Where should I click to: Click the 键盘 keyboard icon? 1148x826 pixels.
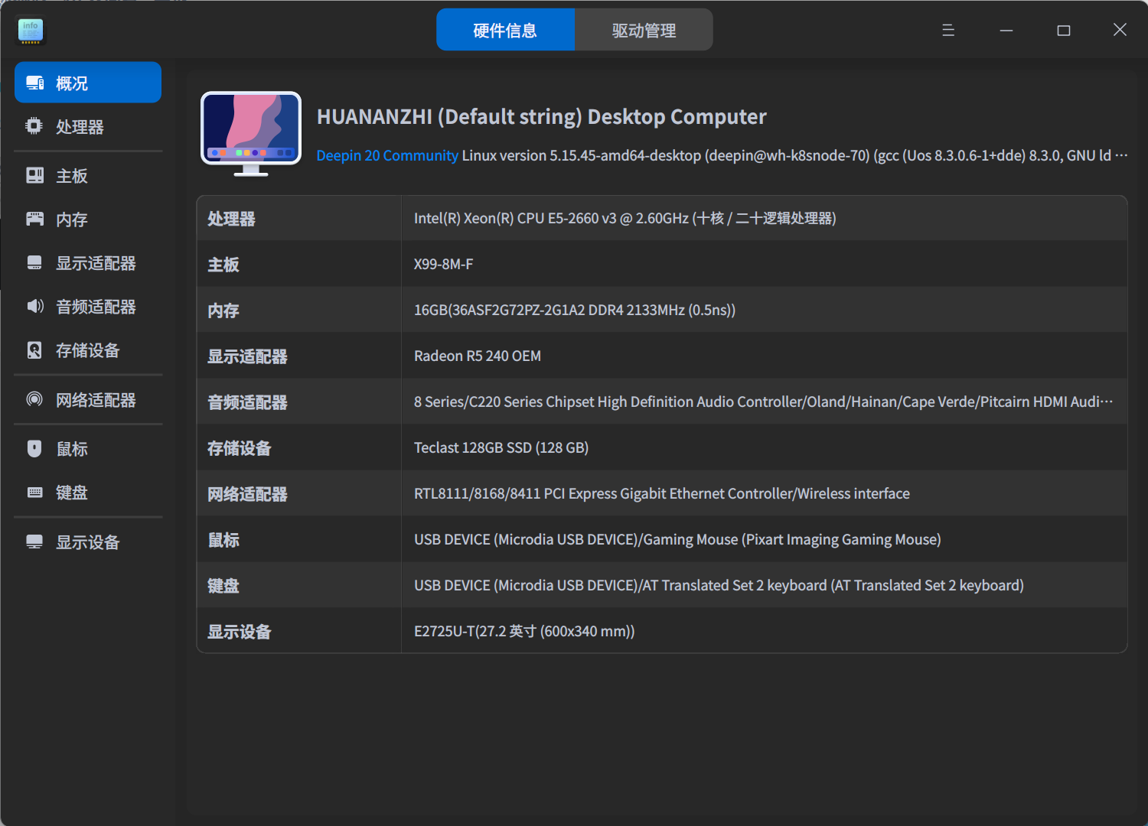[x=34, y=492]
